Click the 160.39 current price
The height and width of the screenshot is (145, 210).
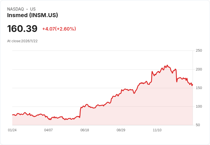pos(22,29)
